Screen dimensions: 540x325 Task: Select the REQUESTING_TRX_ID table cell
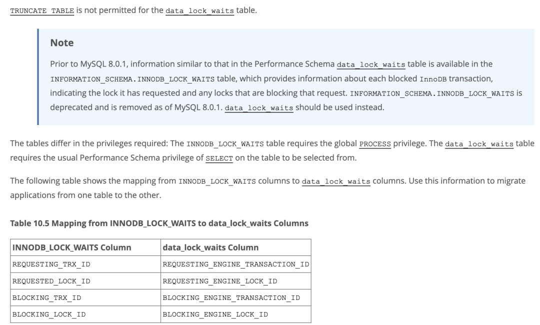(51, 264)
